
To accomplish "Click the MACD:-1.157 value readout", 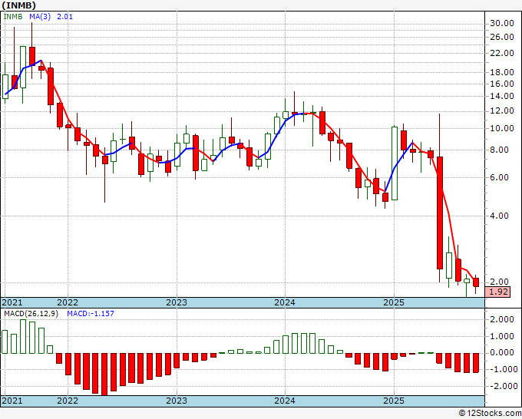I will tap(91, 314).
